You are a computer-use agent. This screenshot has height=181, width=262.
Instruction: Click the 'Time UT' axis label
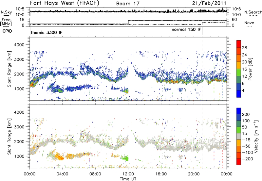pos(128,179)
